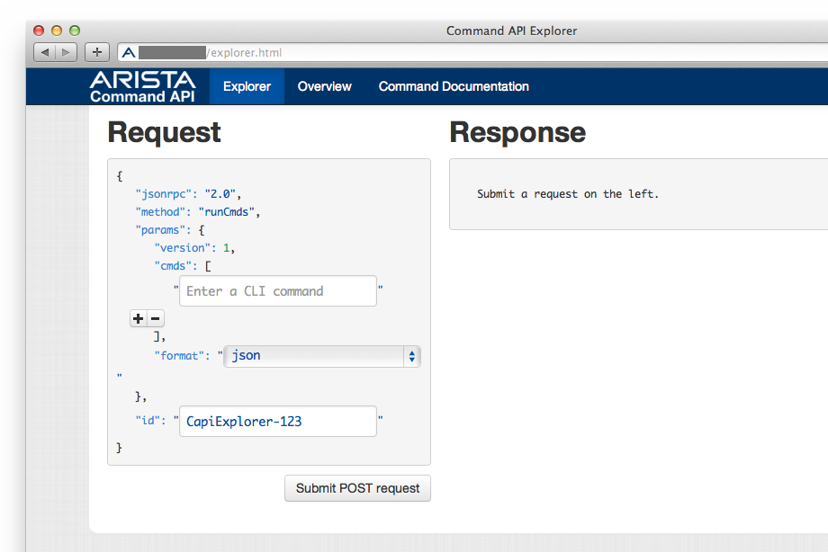Click the Response panel placeholder text
Screen dimensions: 828x552
pos(568,193)
